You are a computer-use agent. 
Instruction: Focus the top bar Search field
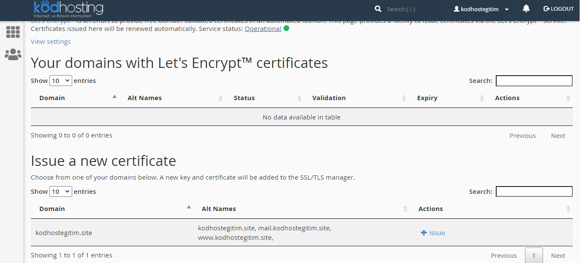tap(410, 9)
